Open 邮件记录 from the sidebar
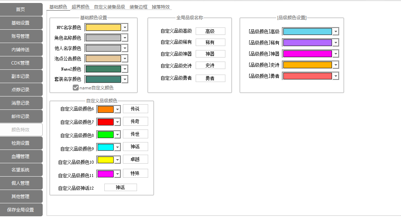The image size is (401, 220). pos(21,116)
